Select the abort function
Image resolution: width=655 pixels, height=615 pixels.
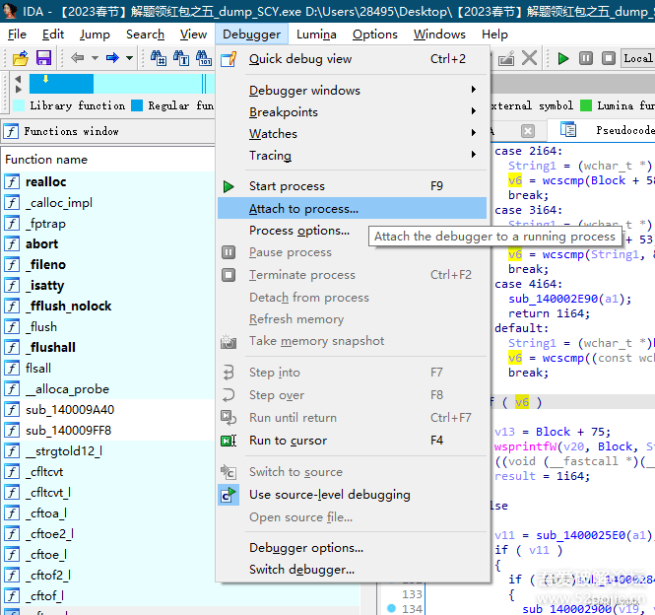(x=41, y=243)
